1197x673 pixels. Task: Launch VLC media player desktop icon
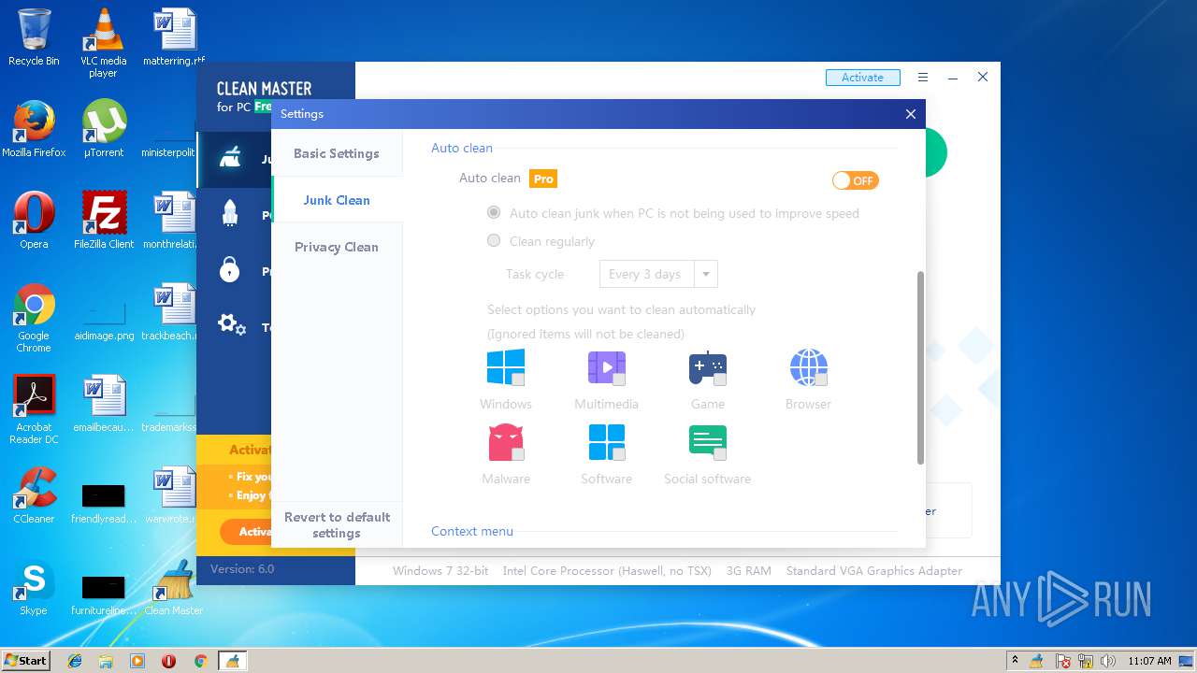click(x=103, y=43)
